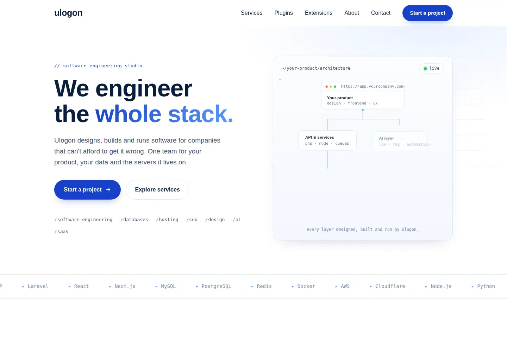Click the AWS item in the ticker
The width and height of the screenshot is (507, 352).
(342, 287)
